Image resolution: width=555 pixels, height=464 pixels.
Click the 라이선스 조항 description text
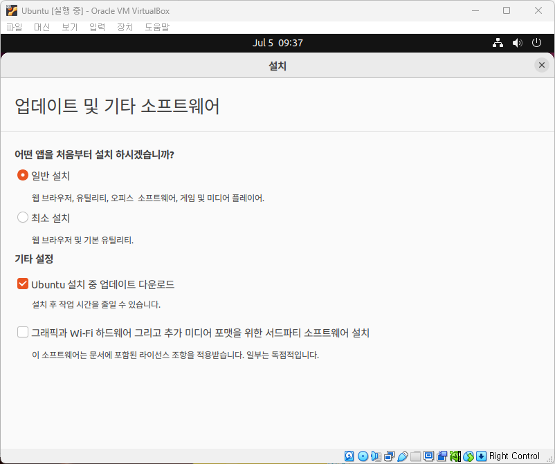176,355
